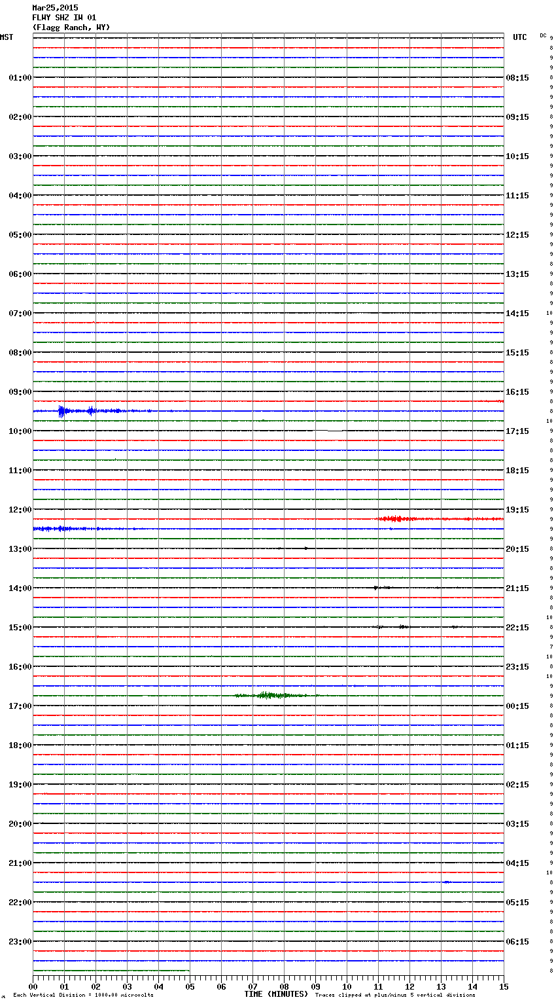This screenshot has width=556, height=1004.
Task: Click the 'Each Vertical Division' scale note
Action: click(83, 995)
